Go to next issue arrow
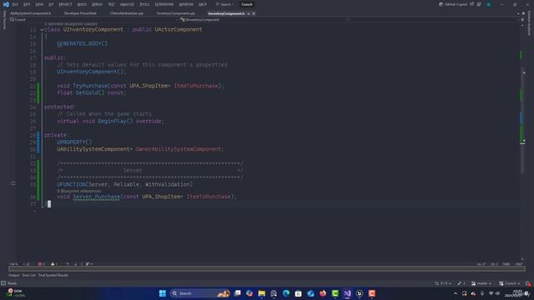Image resolution: width=534 pixels, height=300 pixels. tap(75, 264)
